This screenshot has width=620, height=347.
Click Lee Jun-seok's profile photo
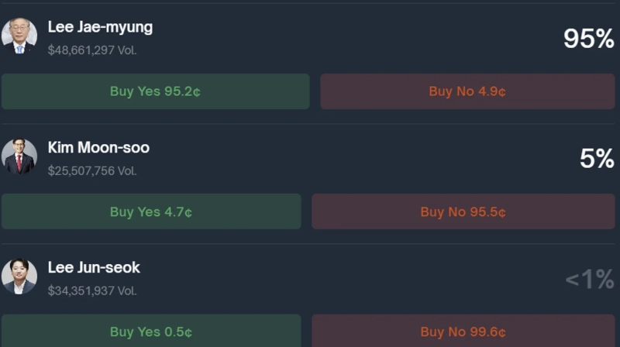[x=19, y=276]
